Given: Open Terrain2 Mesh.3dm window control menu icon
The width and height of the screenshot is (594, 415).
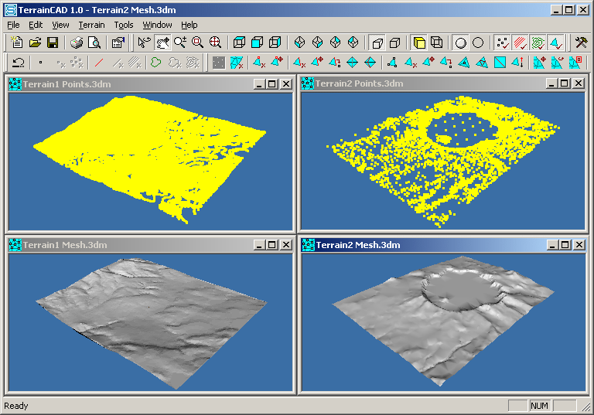Looking at the screenshot, I should pyautogui.click(x=308, y=245).
